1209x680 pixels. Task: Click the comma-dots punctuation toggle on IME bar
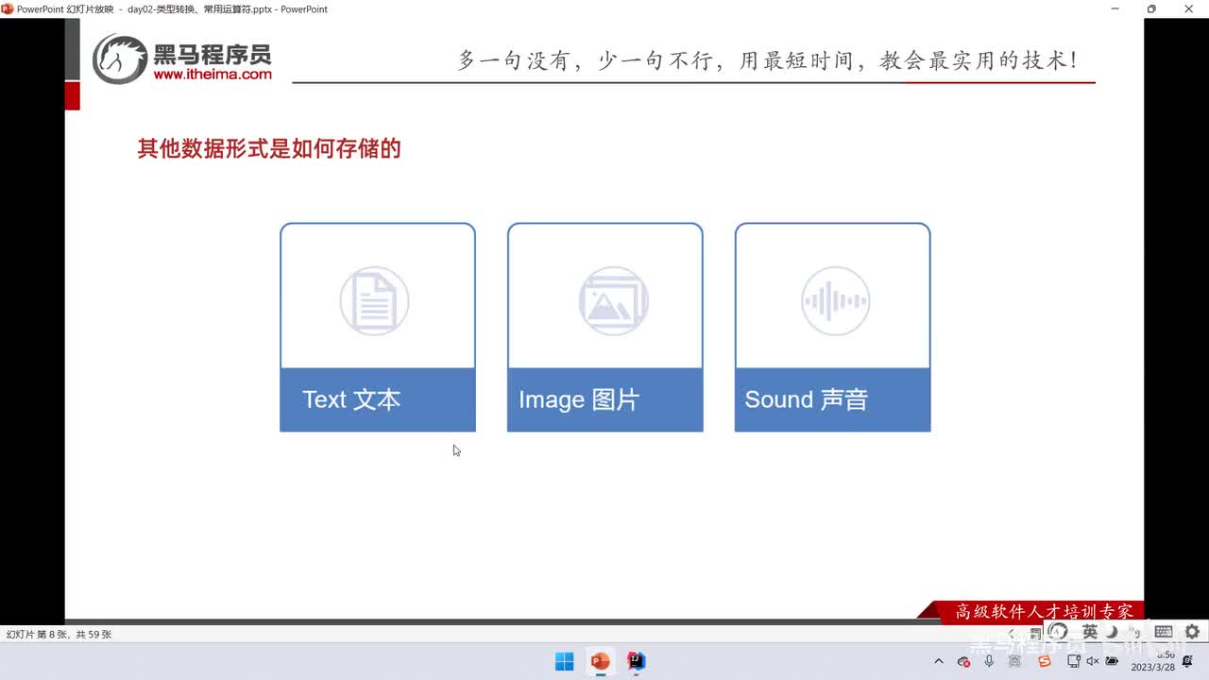point(1134,632)
